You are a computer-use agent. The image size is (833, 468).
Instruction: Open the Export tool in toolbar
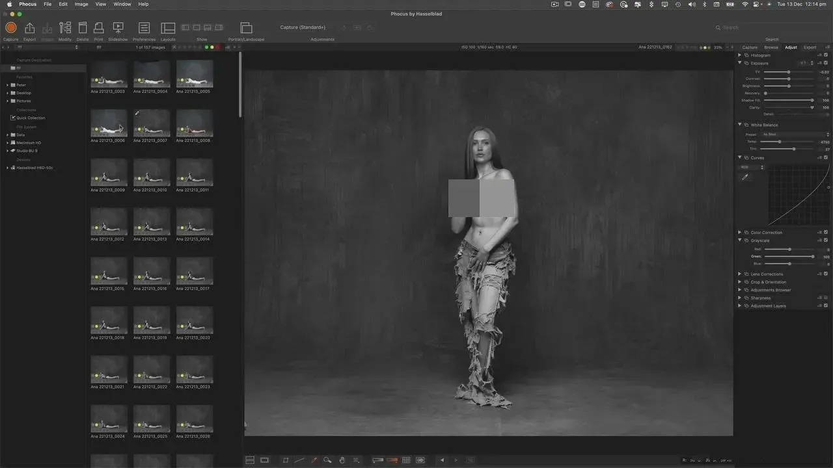pyautogui.click(x=29, y=28)
